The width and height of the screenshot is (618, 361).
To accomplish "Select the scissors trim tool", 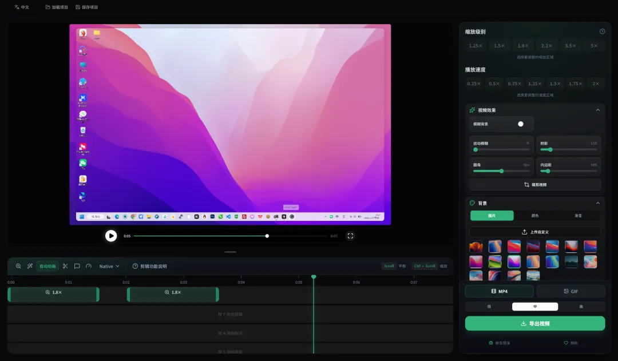I will [x=65, y=266].
